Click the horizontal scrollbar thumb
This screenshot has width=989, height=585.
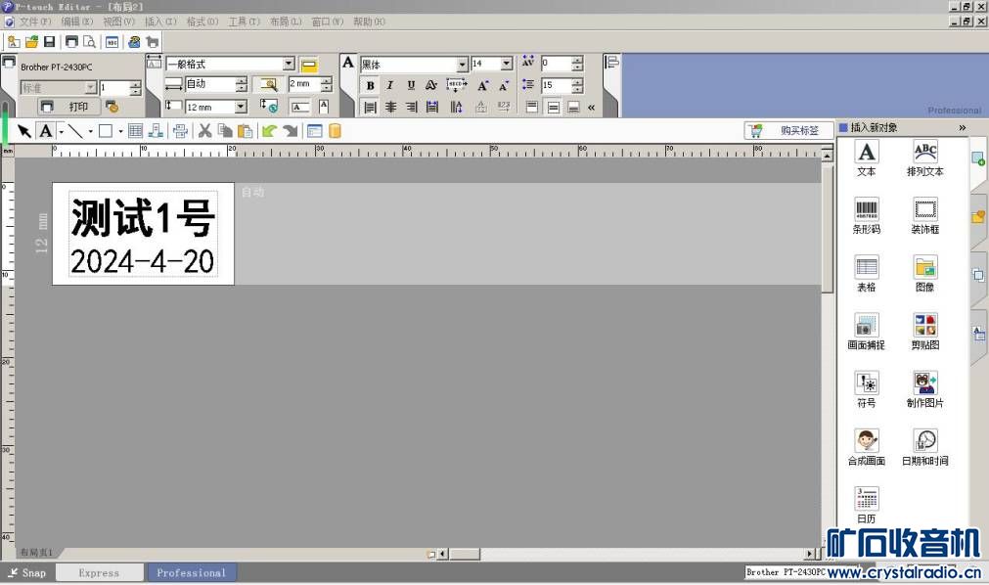[x=465, y=554]
